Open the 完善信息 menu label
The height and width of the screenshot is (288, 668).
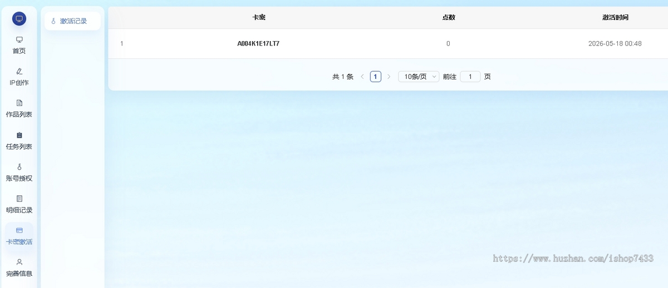19,274
